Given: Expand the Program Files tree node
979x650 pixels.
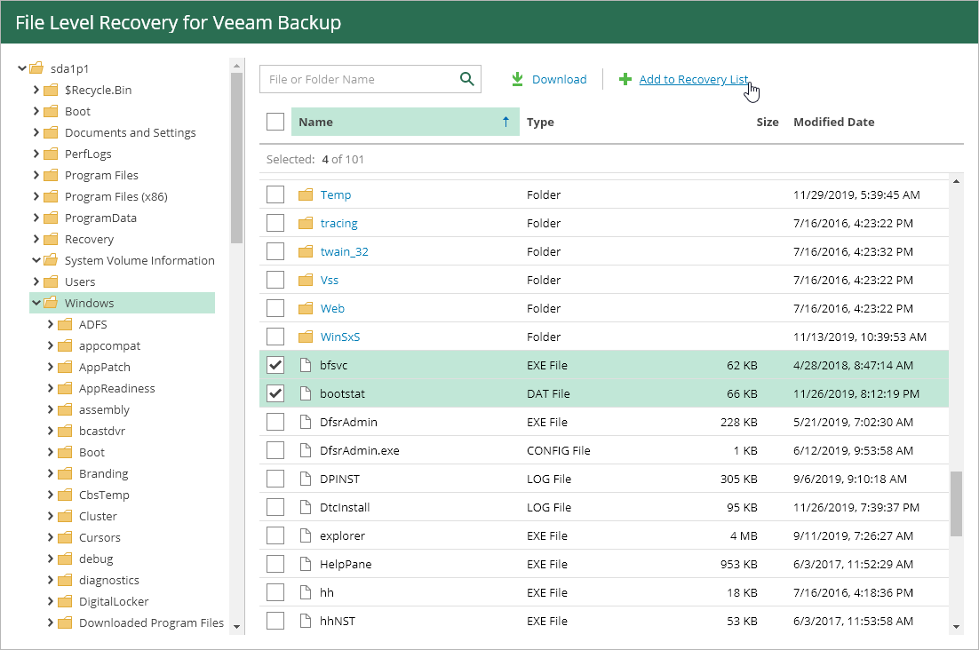Looking at the screenshot, I should (36, 175).
